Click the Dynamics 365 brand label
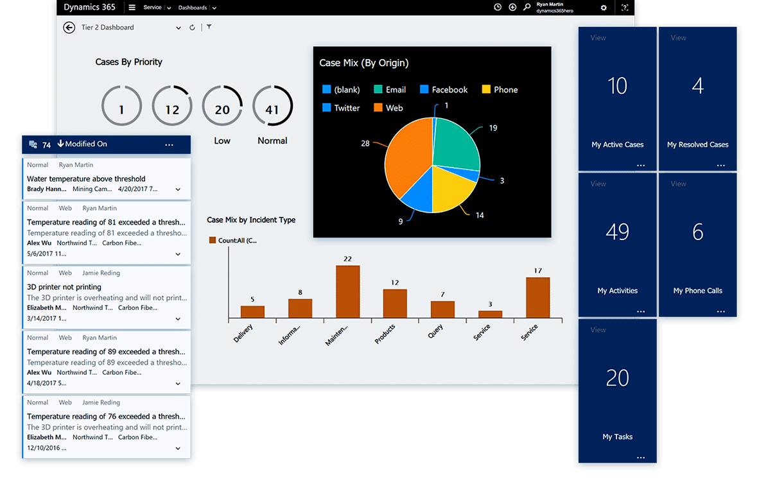Image resolution: width=759 pixels, height=500 pixels. pos(89,7)
